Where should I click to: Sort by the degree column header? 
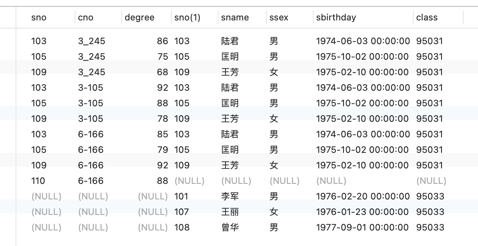[139, 18]
